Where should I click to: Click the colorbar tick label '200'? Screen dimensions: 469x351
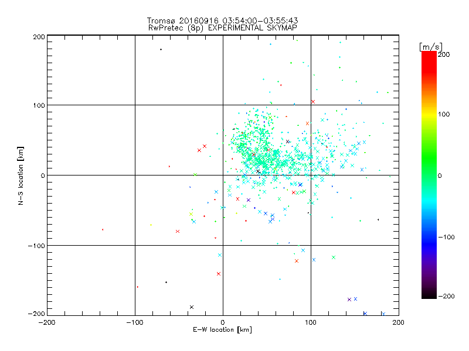click(444, 54)
